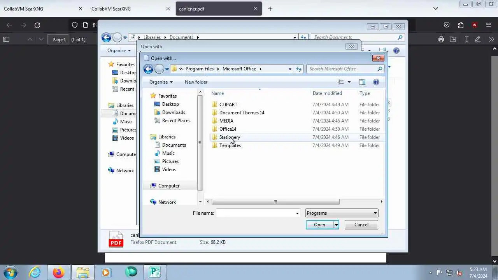Select the Templates folder

pos(230,145)
